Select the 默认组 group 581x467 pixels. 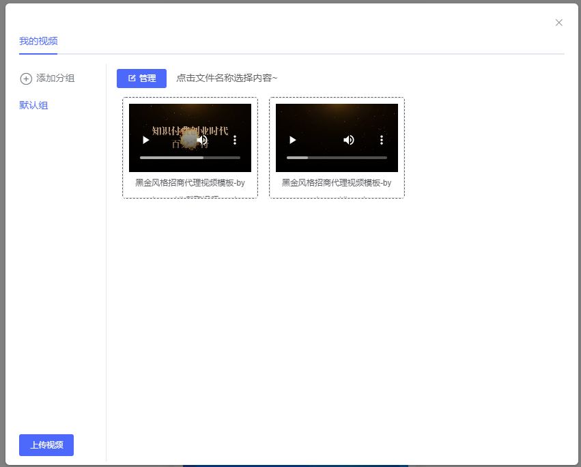coord(33,105)
